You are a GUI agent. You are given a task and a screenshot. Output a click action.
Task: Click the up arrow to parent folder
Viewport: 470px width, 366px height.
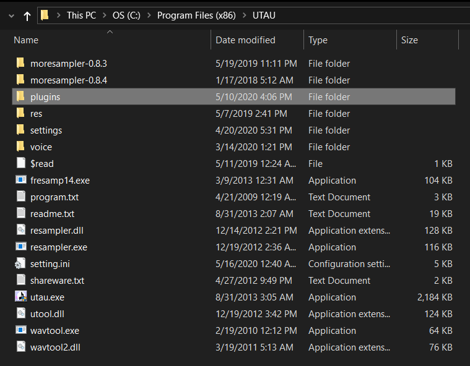27,15
